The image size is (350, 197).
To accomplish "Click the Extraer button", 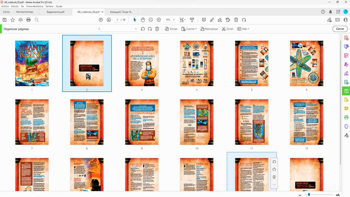I will [171, 29].
